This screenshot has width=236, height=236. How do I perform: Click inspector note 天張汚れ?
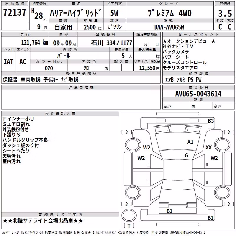pyautogui.click(x=12, y=156)
